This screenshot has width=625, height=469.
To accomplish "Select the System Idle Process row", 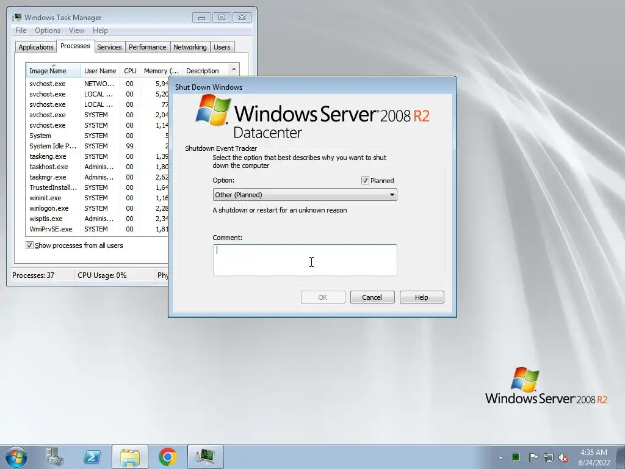I will pos(97,146).
